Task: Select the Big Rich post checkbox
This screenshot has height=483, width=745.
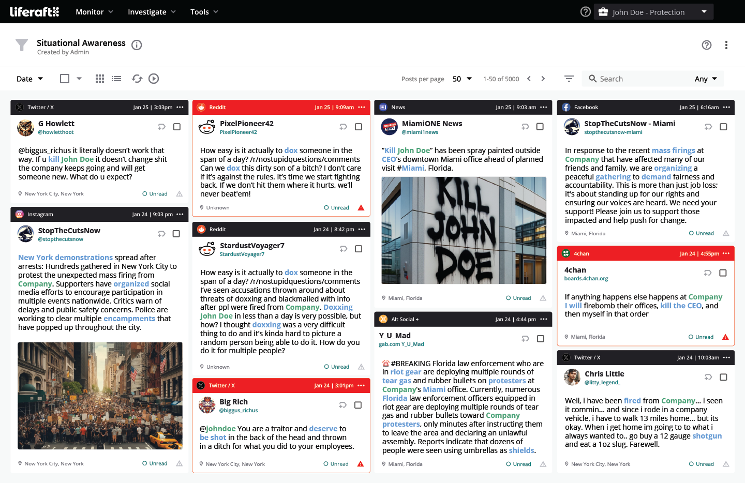Action: pos(358,405)
